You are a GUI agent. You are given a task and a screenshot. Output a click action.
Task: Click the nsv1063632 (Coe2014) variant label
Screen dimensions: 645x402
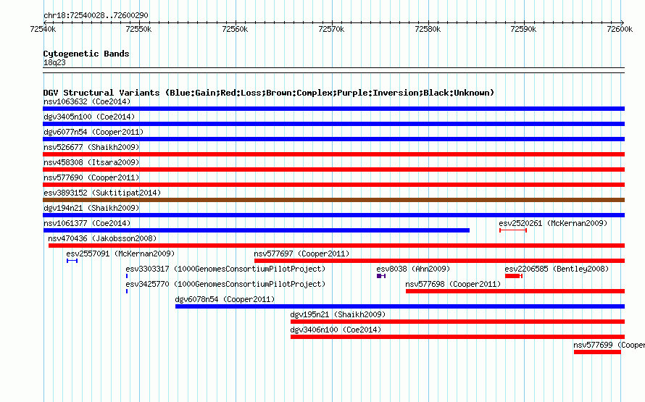87,101
